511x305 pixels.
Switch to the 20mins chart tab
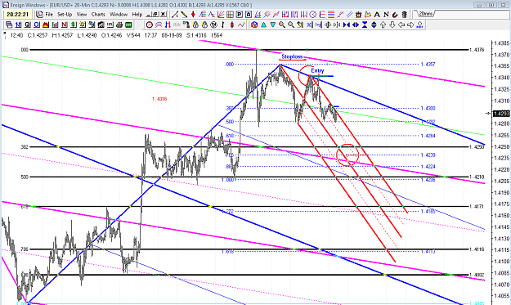pos(426,14)
